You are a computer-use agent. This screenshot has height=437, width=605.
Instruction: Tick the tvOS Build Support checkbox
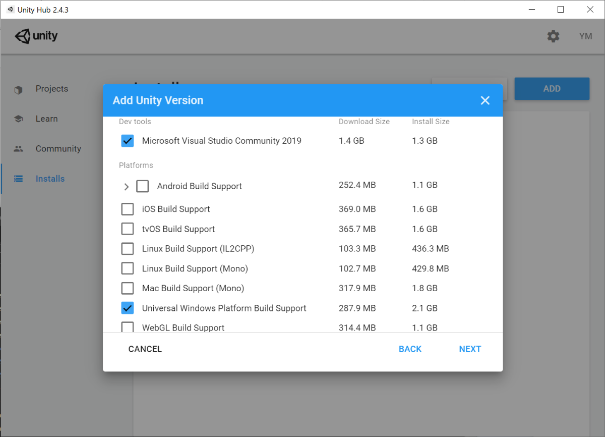click(128, 229)
